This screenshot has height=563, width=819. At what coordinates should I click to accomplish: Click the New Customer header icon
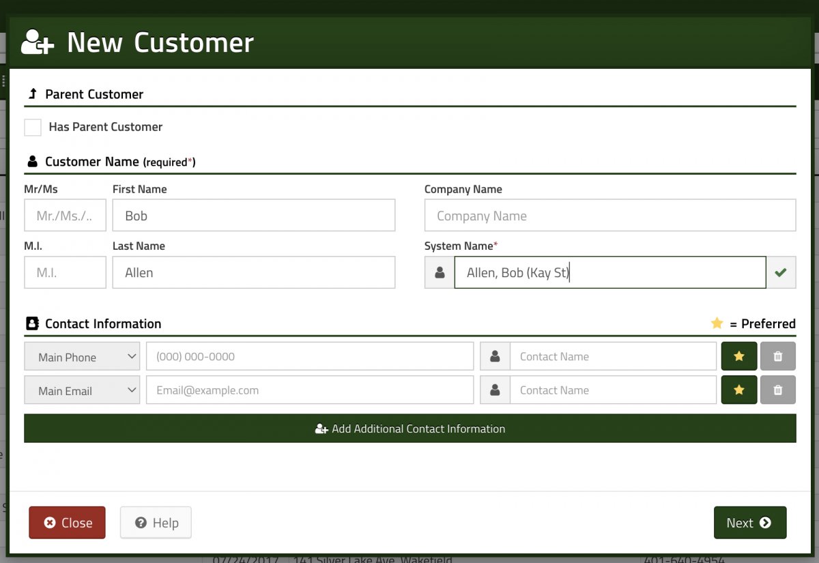click(x=37, y=42)
